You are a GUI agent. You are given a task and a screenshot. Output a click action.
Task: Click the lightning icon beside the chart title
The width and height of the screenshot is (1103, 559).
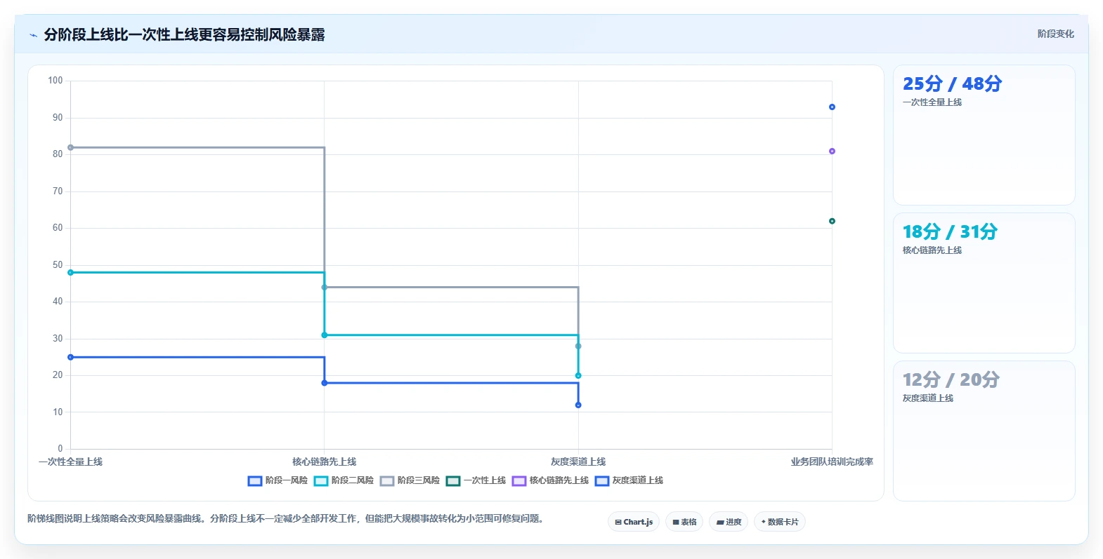(x=33, y=35)
